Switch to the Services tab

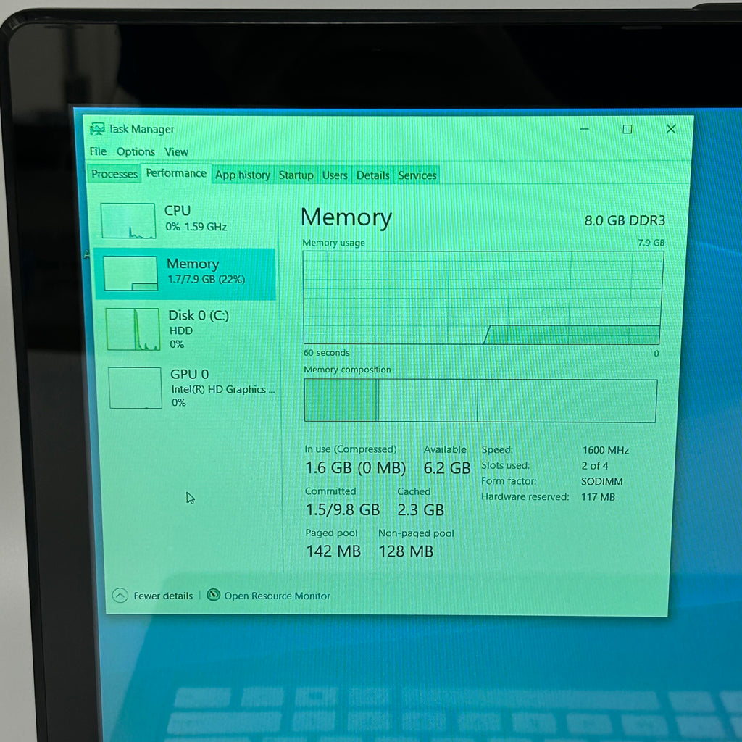point(417,175)
